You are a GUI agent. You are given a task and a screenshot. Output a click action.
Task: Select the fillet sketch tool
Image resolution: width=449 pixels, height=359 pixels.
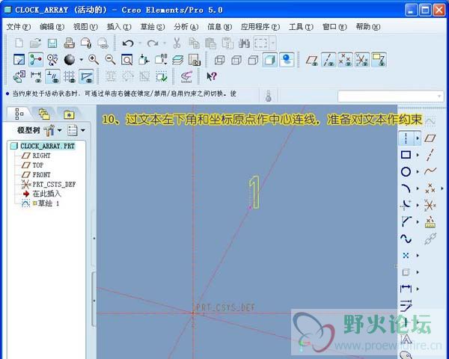[406, 205]
